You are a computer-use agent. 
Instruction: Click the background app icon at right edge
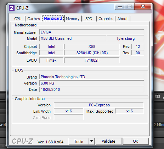[x=157, y=97]
